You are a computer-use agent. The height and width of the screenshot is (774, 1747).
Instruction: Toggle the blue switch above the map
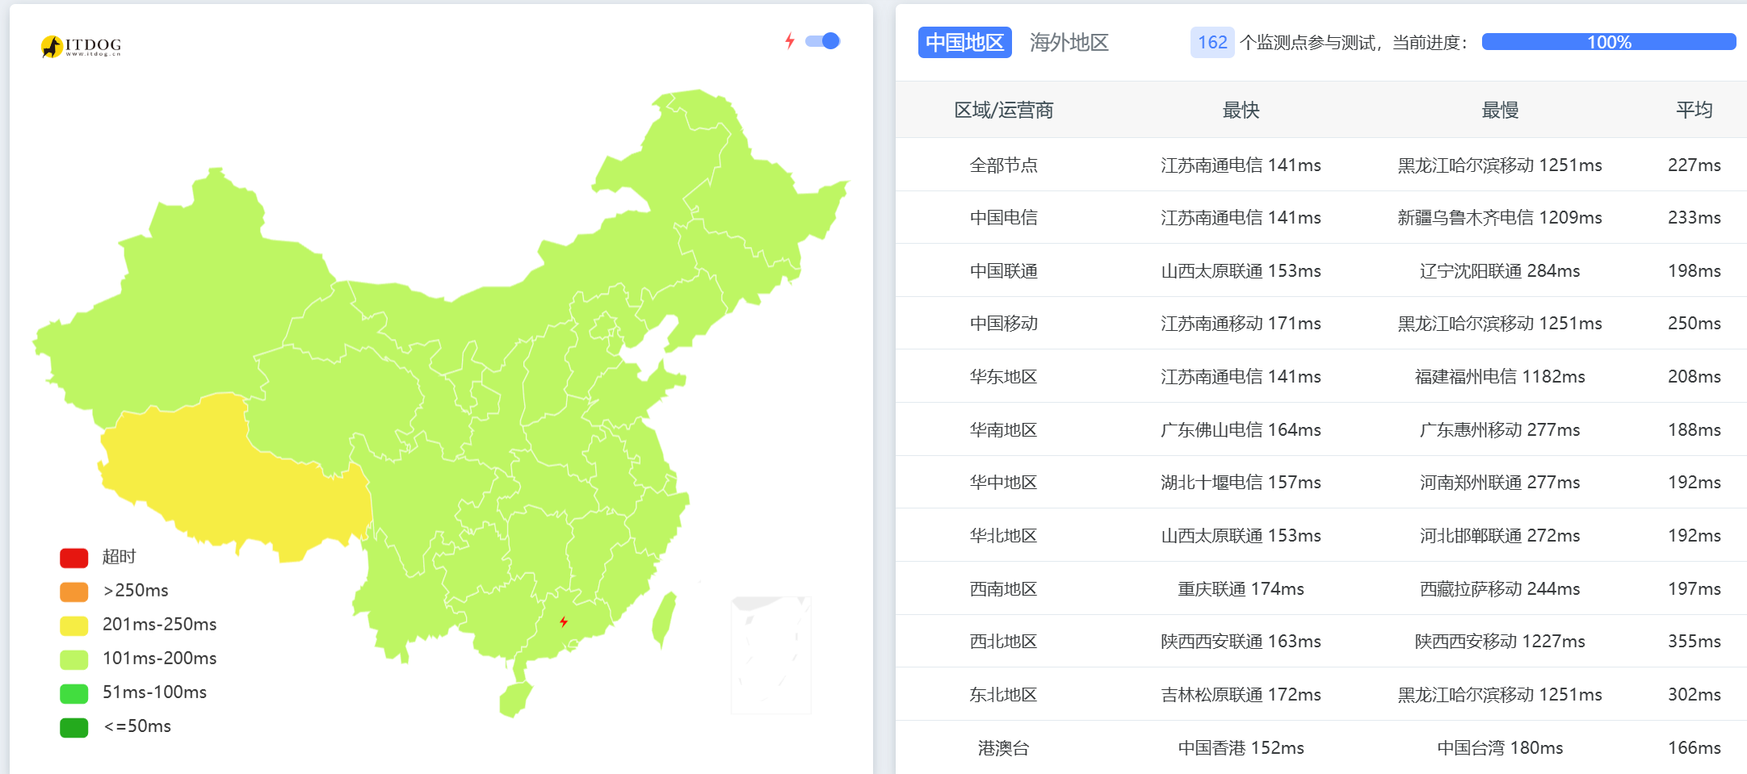(x=823, y=40)
